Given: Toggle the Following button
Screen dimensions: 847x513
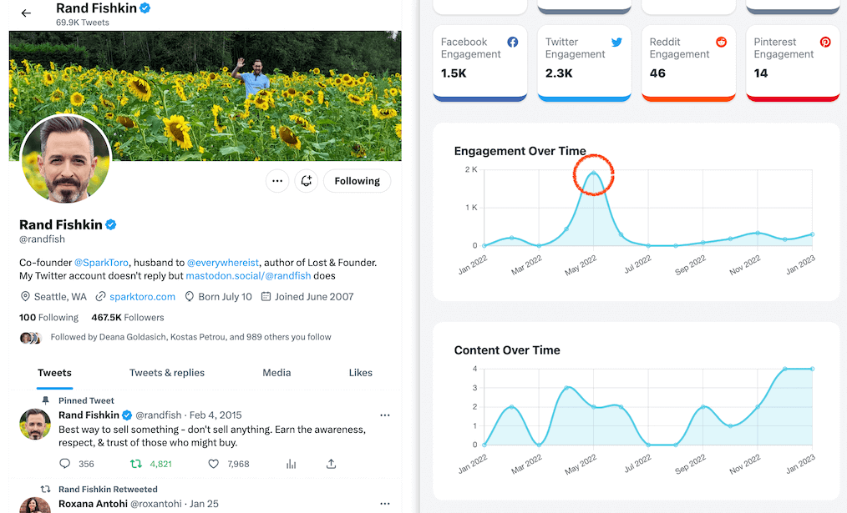Looking at the screenshot, I should (x=357, y=181).
